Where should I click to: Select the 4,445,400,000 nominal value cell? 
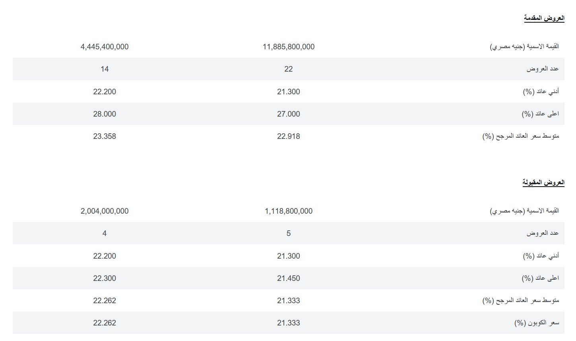pos(105,47)
